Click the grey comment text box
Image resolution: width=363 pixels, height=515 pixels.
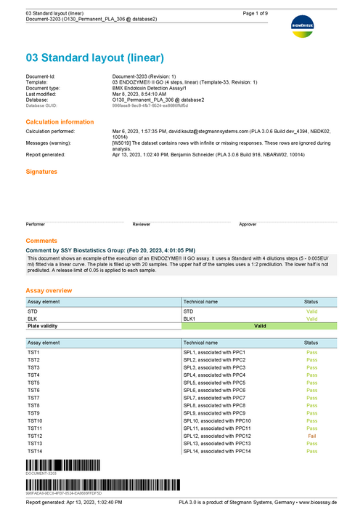point(181,264)
